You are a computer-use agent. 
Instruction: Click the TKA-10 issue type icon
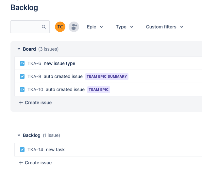22,89
